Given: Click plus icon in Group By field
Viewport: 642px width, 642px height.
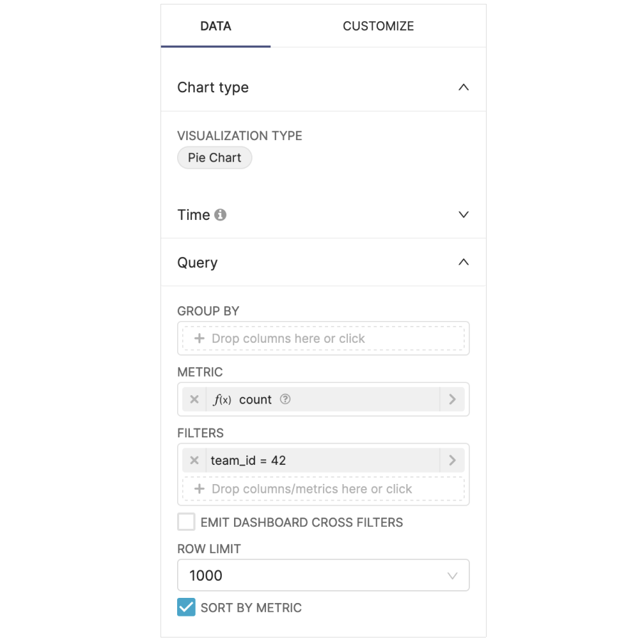Looking at the screenshot, I should (200, 338).
